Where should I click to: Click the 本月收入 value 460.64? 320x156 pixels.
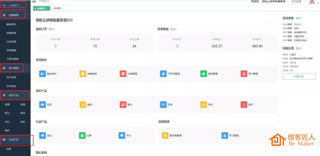click(x=257, y=46)
